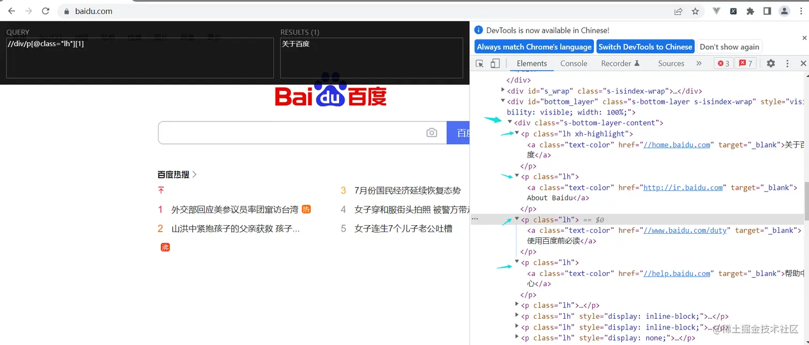Open the dark X XPath Helper extension icon
The image size is (809, 345).
(x=734, y=11)
